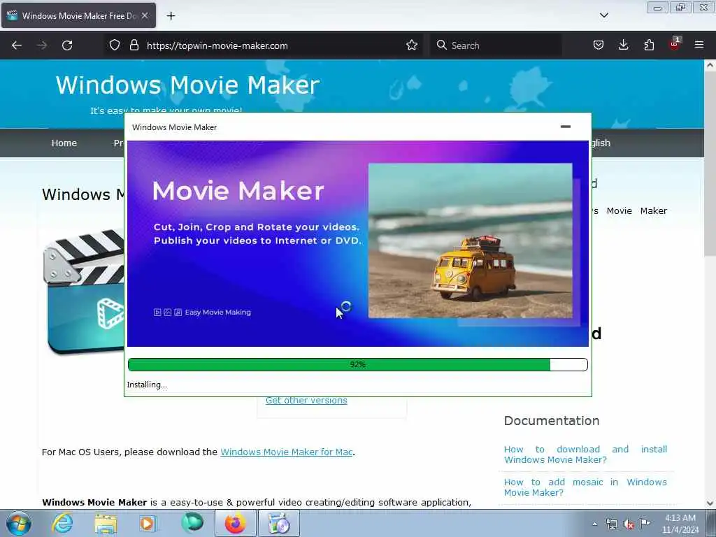
Task: Click the Windows Movie Maker site title
Action: click(187, 85)
